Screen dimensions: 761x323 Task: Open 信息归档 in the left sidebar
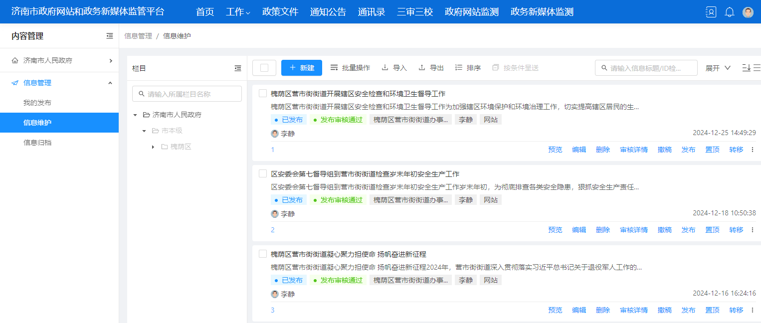click(x=37, y=143)
